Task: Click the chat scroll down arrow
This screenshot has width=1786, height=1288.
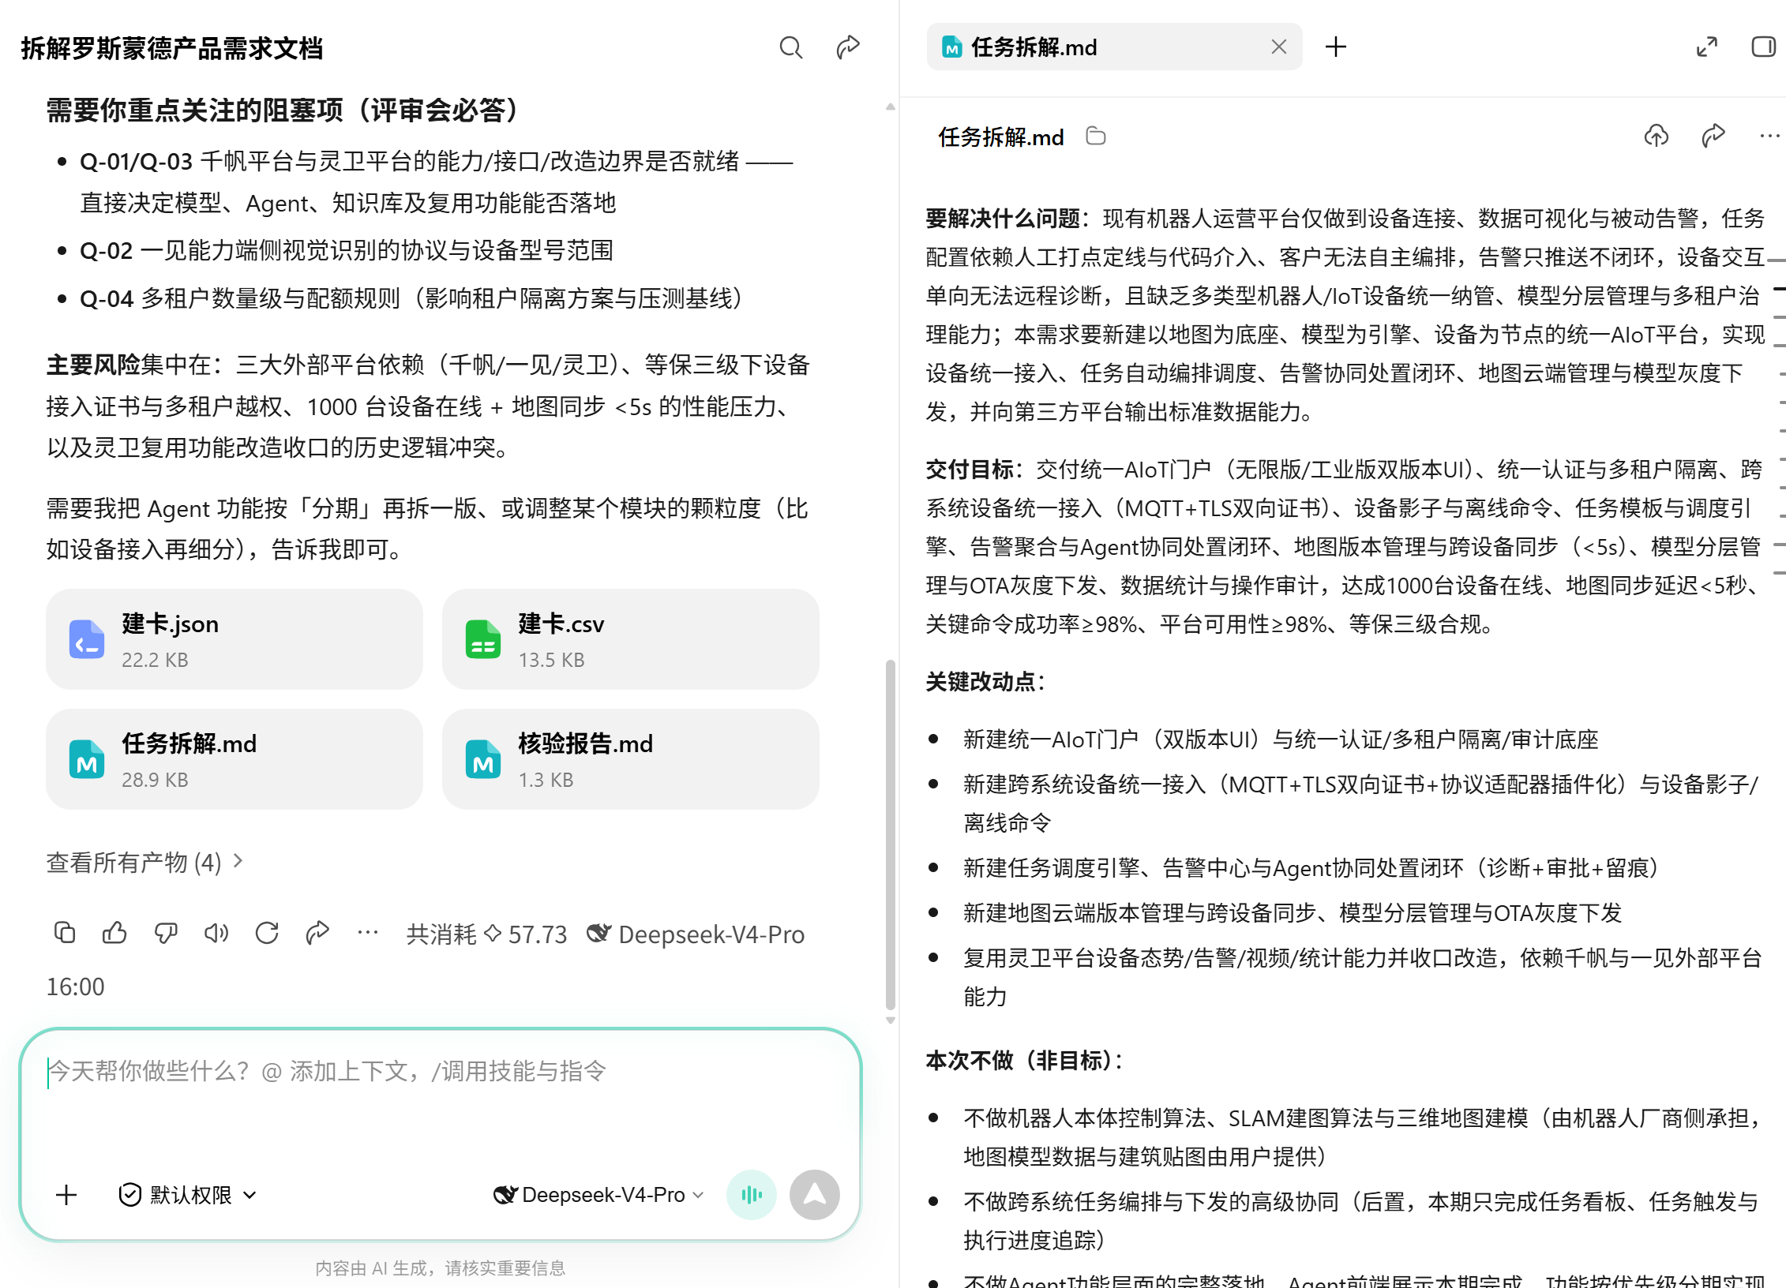Action: 891,1020
